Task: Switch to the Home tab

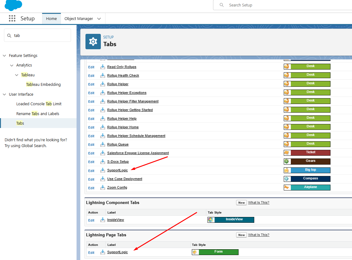Action: (51, 19)
